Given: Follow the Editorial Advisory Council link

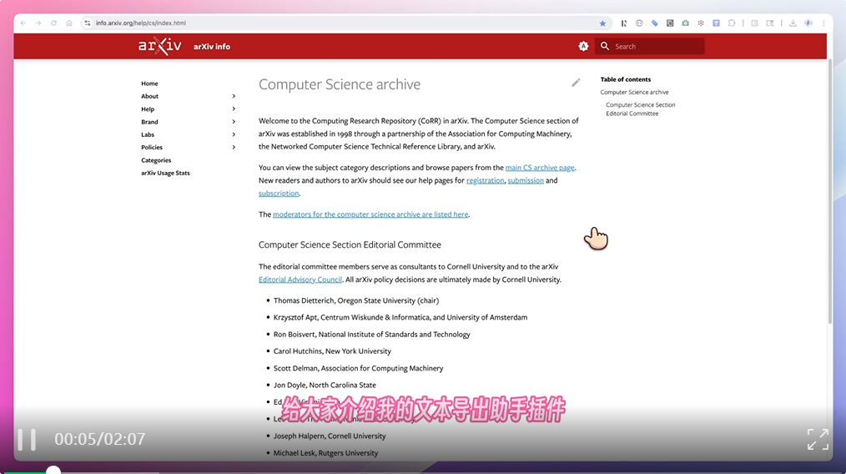Looking at the screenshot, I should 300,280.
